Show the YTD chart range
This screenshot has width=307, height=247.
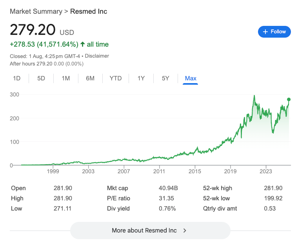click(116, 78)
